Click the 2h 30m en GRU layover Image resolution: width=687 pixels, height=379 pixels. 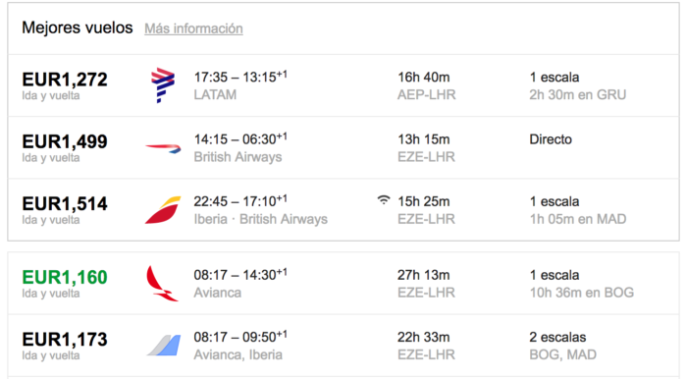578,94
